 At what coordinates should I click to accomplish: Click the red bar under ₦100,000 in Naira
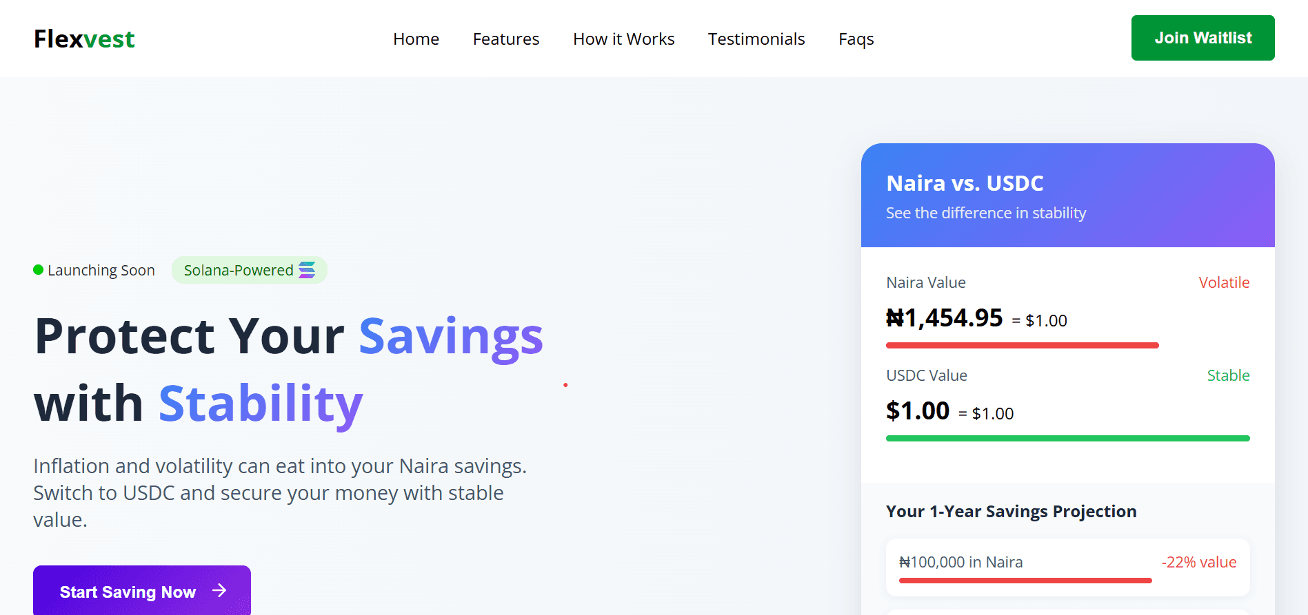(1025, 581)
